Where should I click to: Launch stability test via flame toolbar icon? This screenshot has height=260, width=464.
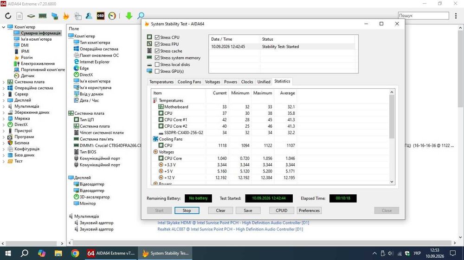point(66,16)
